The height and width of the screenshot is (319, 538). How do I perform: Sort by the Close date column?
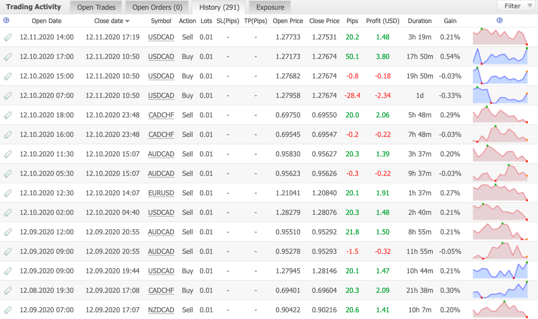point(112,21)
